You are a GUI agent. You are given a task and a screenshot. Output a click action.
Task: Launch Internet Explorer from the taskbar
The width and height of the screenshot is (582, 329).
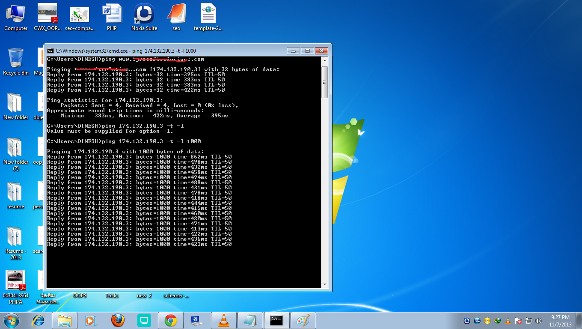click(39, 320)
